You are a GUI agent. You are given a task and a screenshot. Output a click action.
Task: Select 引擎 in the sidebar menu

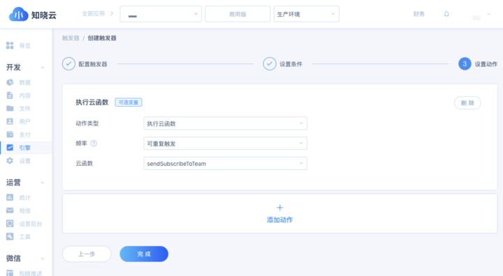coord(26,148)
